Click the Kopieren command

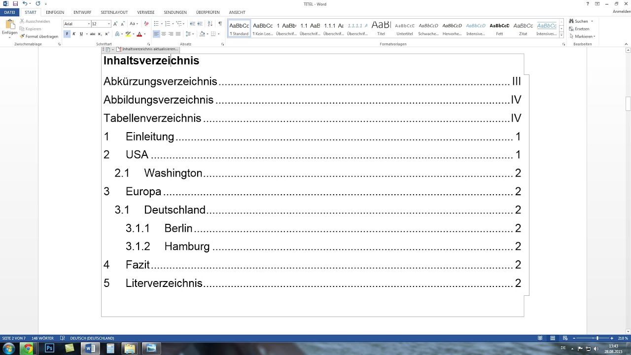point(31,29)
